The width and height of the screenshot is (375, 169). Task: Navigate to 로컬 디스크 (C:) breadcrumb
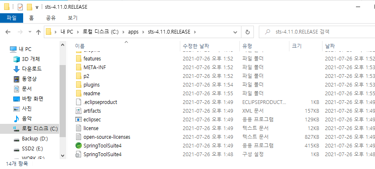100,32
